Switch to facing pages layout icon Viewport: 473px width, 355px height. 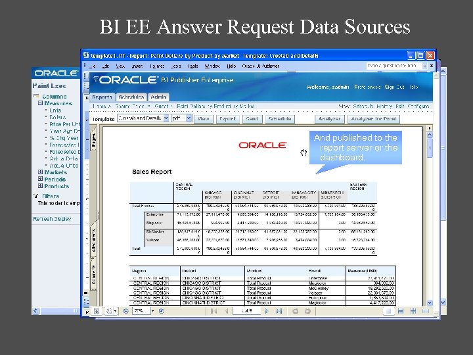[x=413, y=311]
